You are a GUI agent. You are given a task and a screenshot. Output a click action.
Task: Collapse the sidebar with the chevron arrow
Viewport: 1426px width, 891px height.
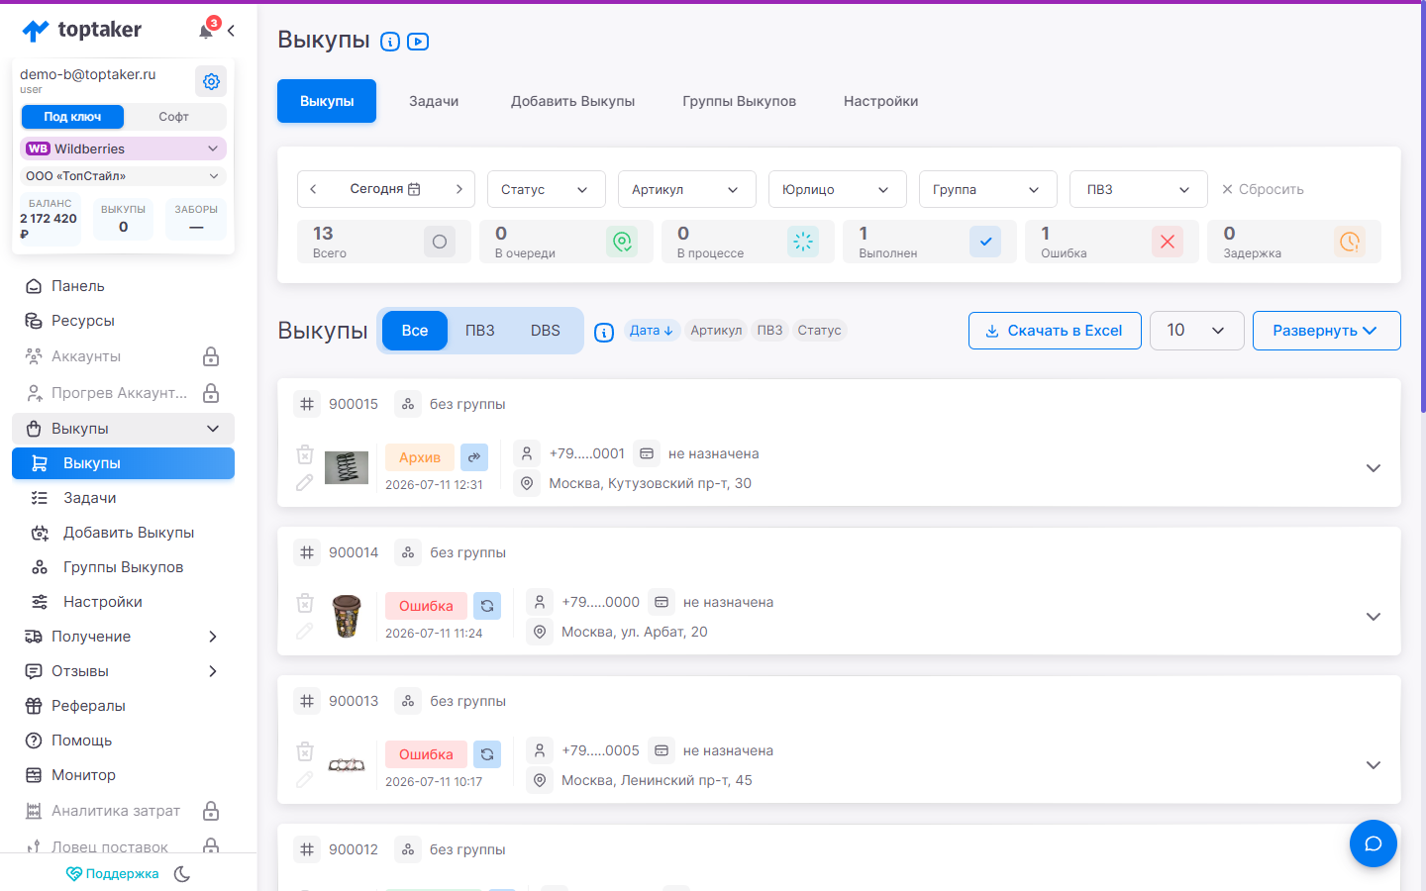(231, 31)
